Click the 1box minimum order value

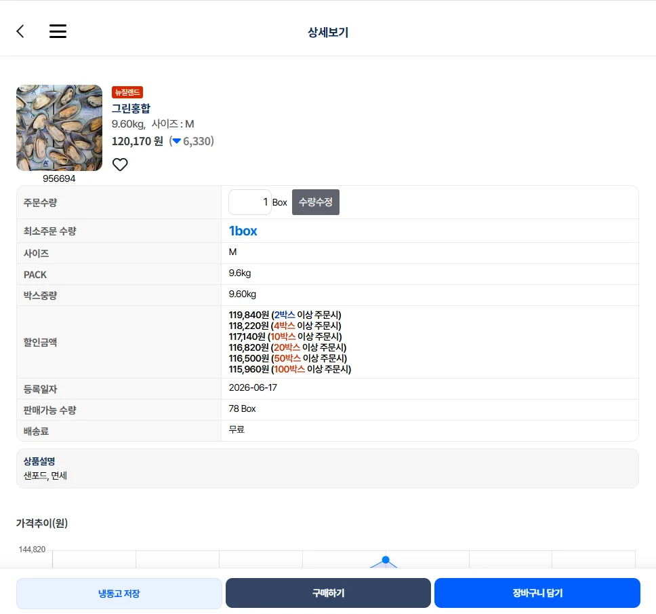tap(243, 231)
